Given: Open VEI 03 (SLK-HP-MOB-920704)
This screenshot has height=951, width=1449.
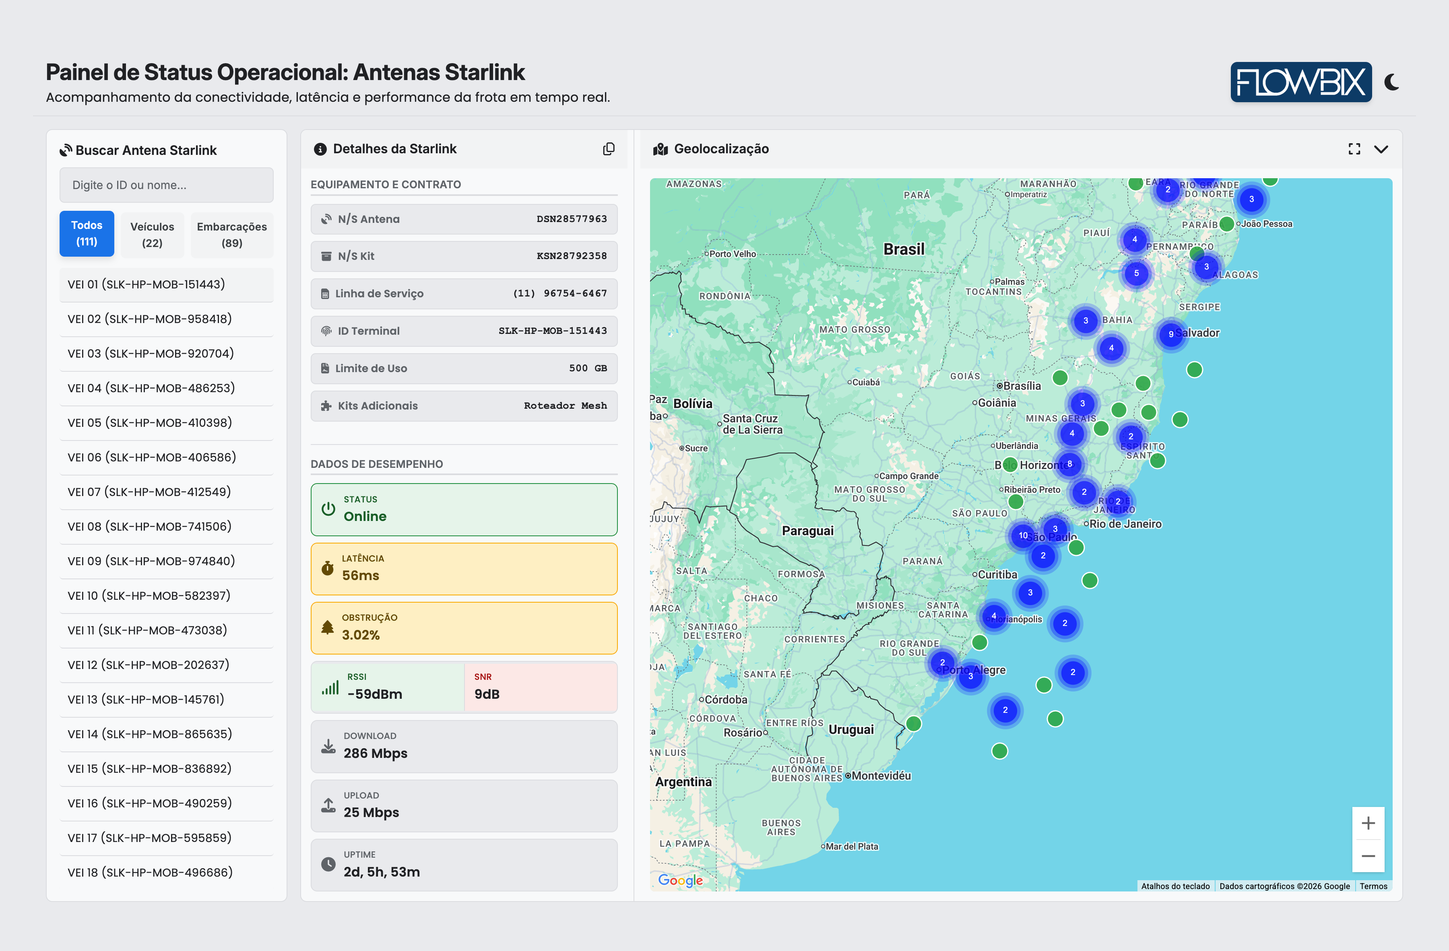Looking at the screenshot, I should pos(166,354).
